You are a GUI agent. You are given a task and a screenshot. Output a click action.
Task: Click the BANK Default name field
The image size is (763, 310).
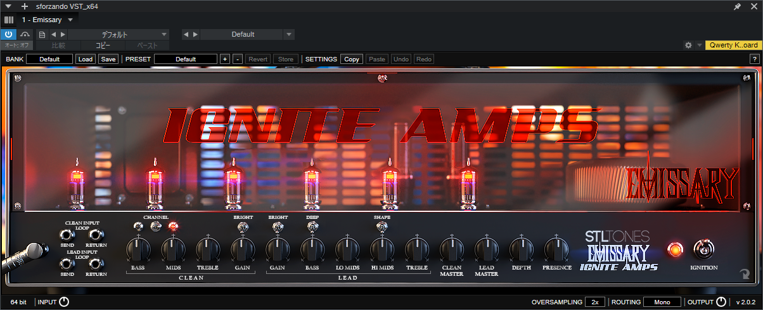49,59
